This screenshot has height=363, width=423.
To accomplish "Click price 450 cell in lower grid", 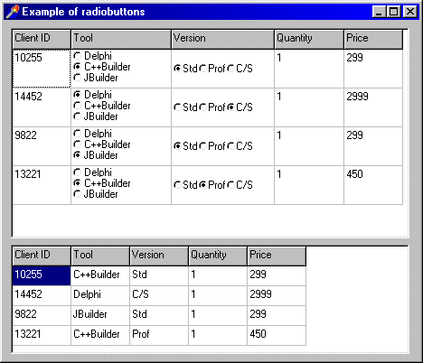I will pyautogui.click(x=277, y=335).
